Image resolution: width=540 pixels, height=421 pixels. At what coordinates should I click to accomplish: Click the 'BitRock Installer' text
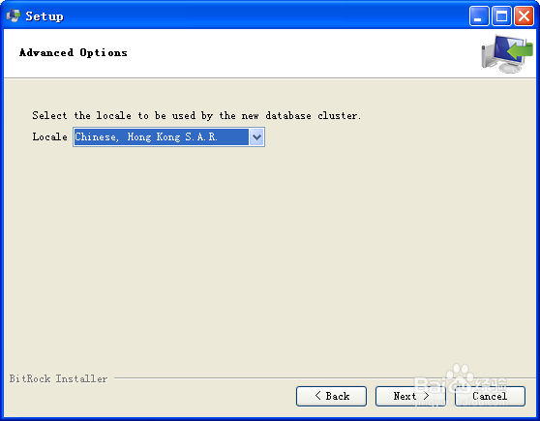(58, 379)
